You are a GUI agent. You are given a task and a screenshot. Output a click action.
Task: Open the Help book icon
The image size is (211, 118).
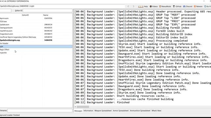tap(143, 6)
